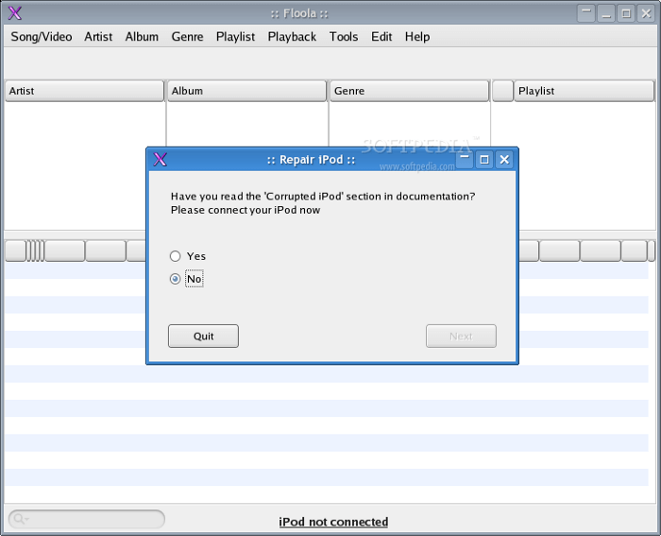
Task: Open the Artist menu
Action: click(98, 37)
